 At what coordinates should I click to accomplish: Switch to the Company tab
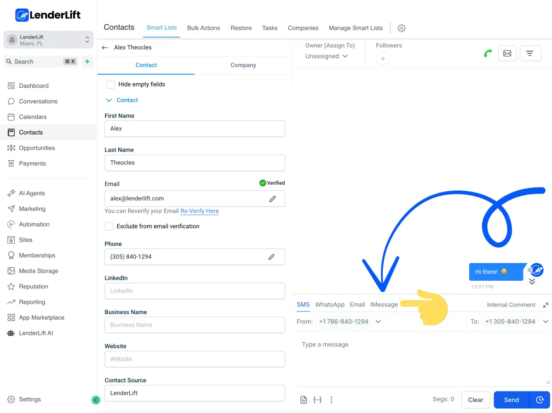[243, 65]
